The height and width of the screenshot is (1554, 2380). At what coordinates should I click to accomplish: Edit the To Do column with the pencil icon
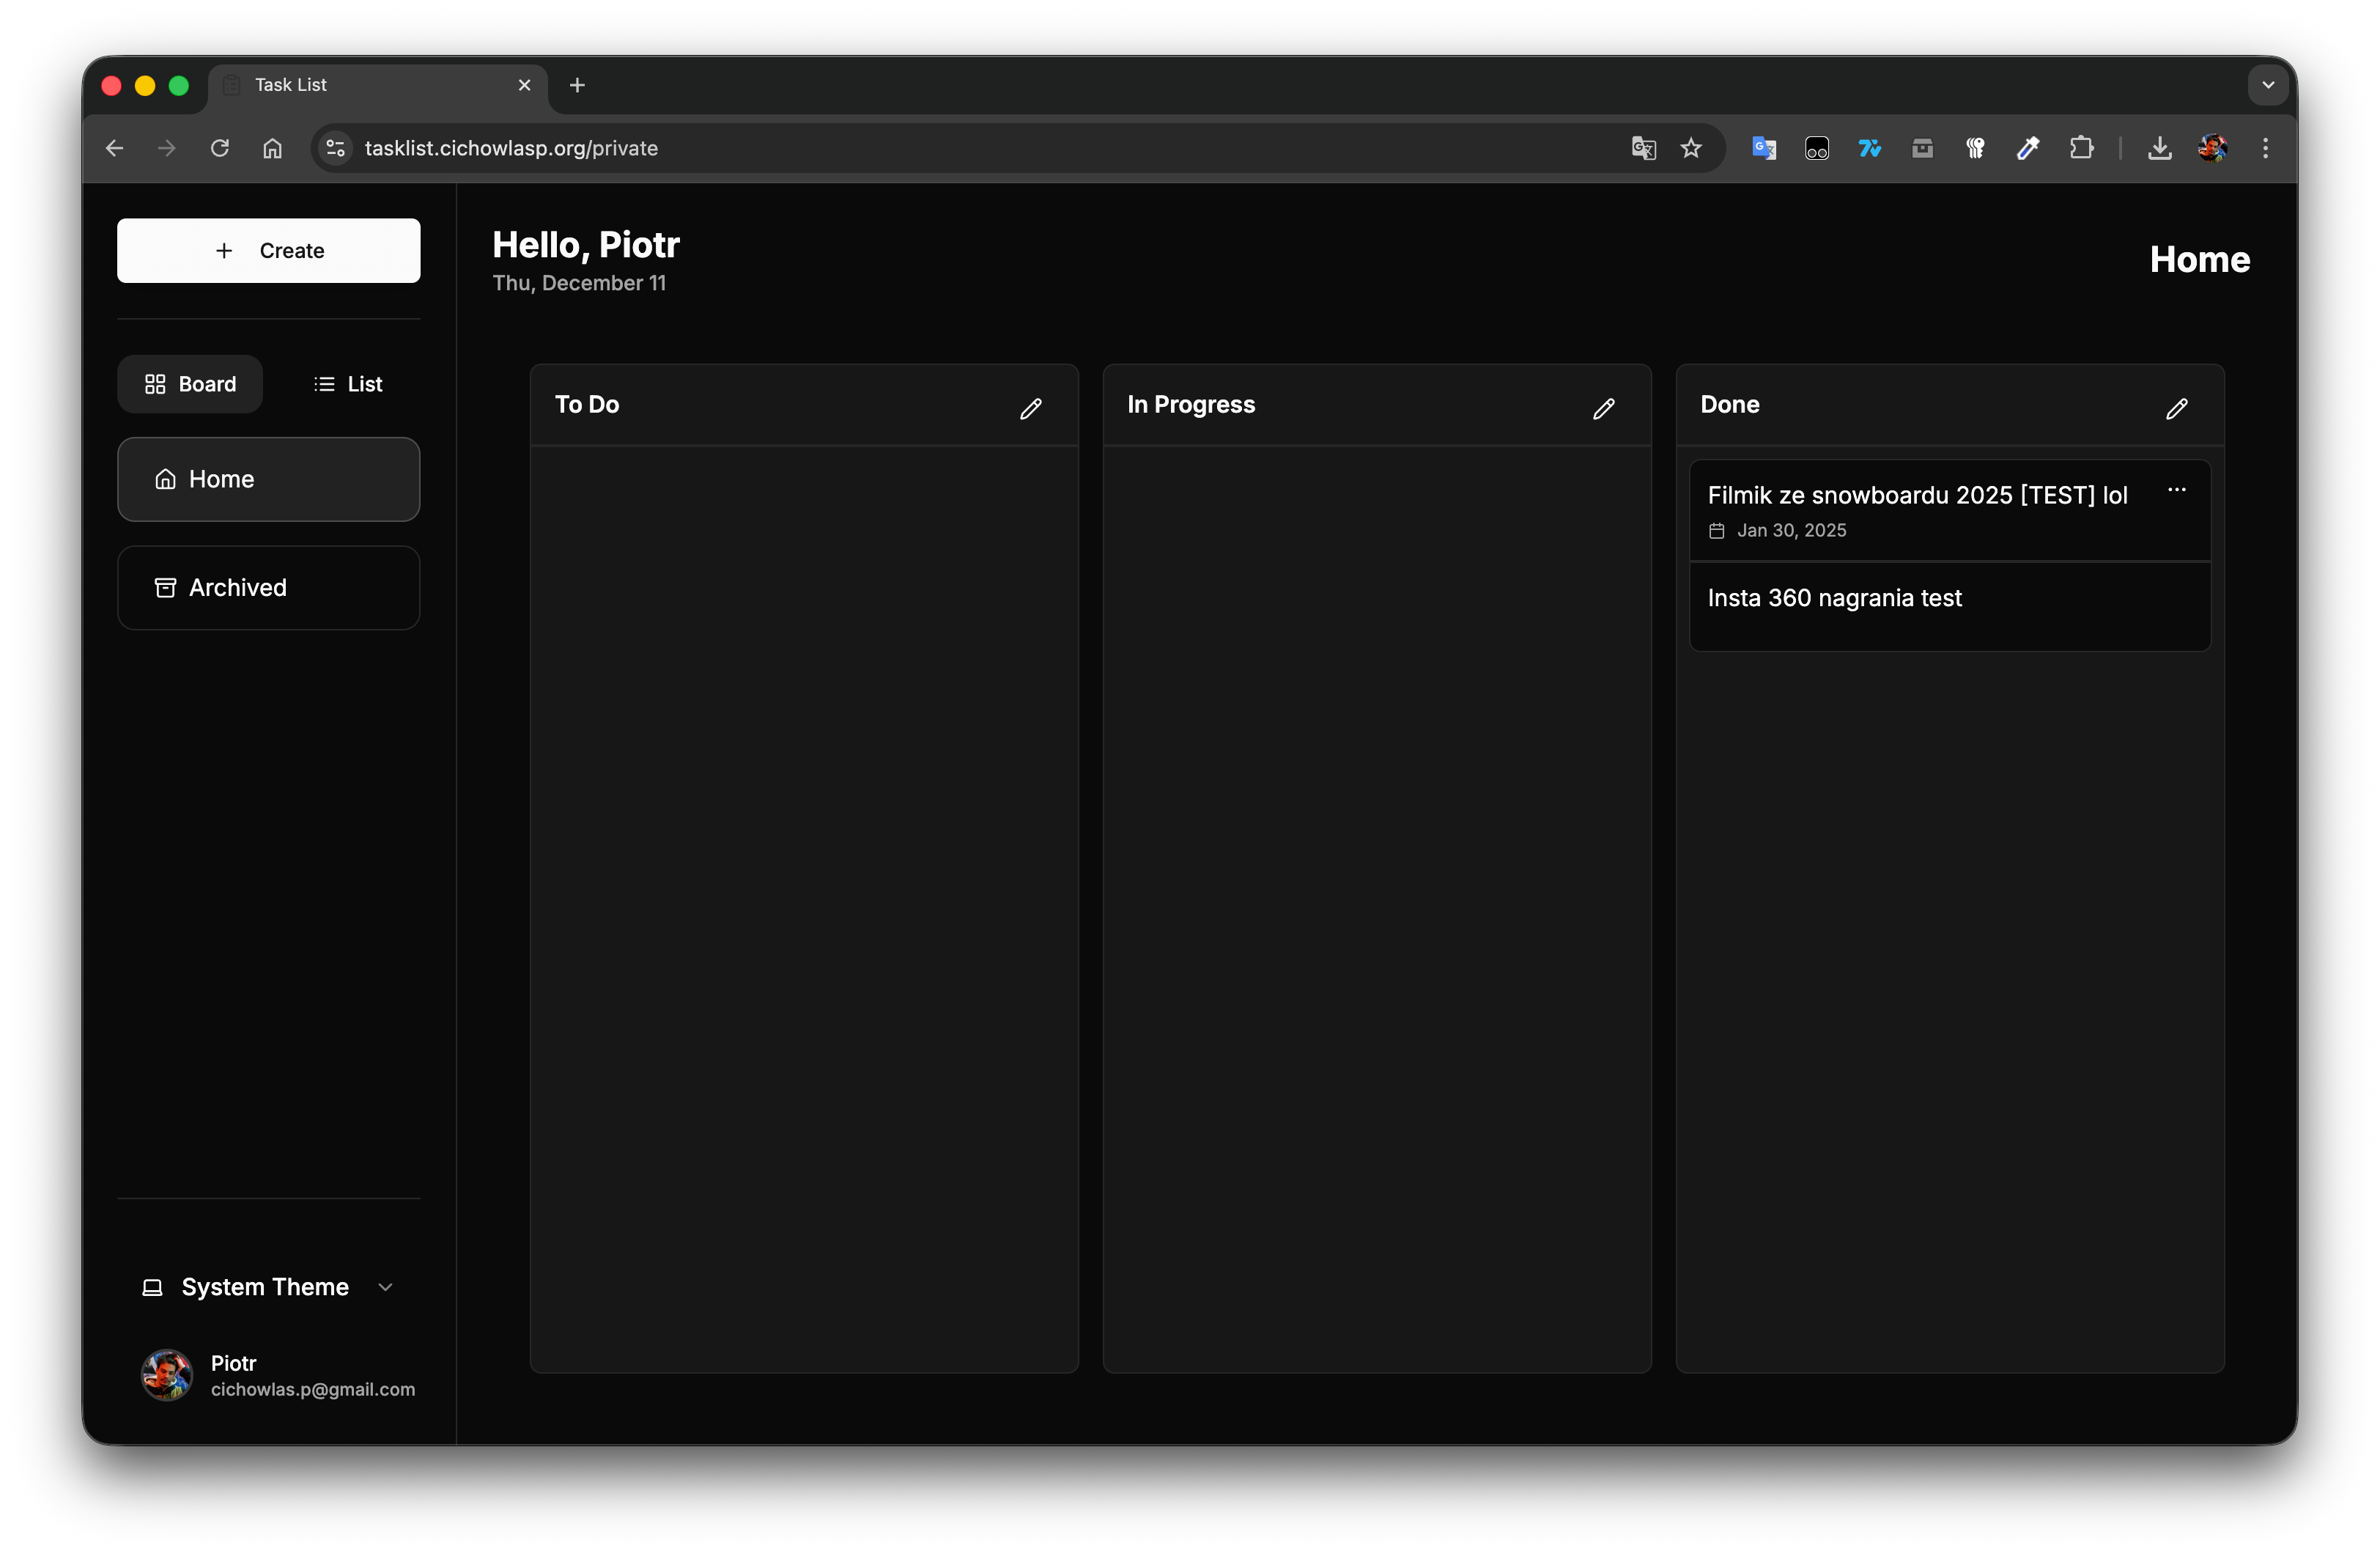(1031, 408)
